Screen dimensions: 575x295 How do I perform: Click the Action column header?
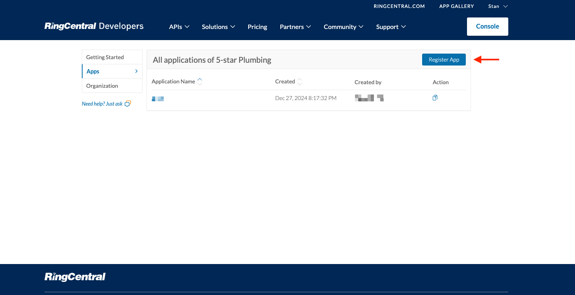pyautogui.click(x=441, y=82)
